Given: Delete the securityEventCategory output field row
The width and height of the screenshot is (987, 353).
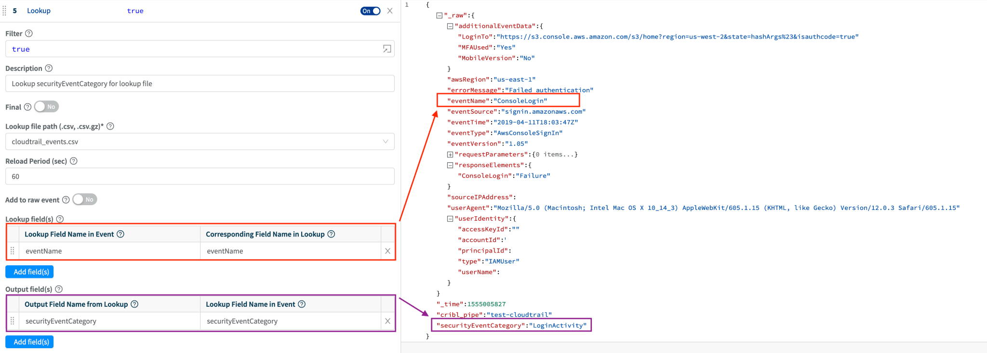Looking at the screenshot, I should pyautogui.click(x=387, y=321).
